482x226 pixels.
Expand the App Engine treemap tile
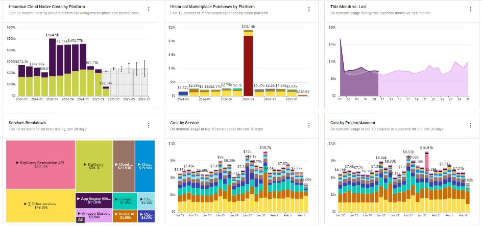93,200
